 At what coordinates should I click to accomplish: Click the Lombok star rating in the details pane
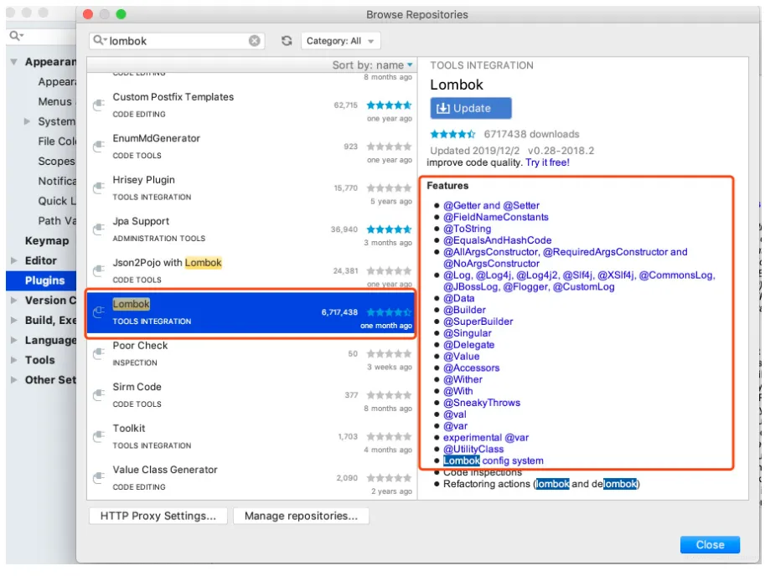click(x=452, y=134)
